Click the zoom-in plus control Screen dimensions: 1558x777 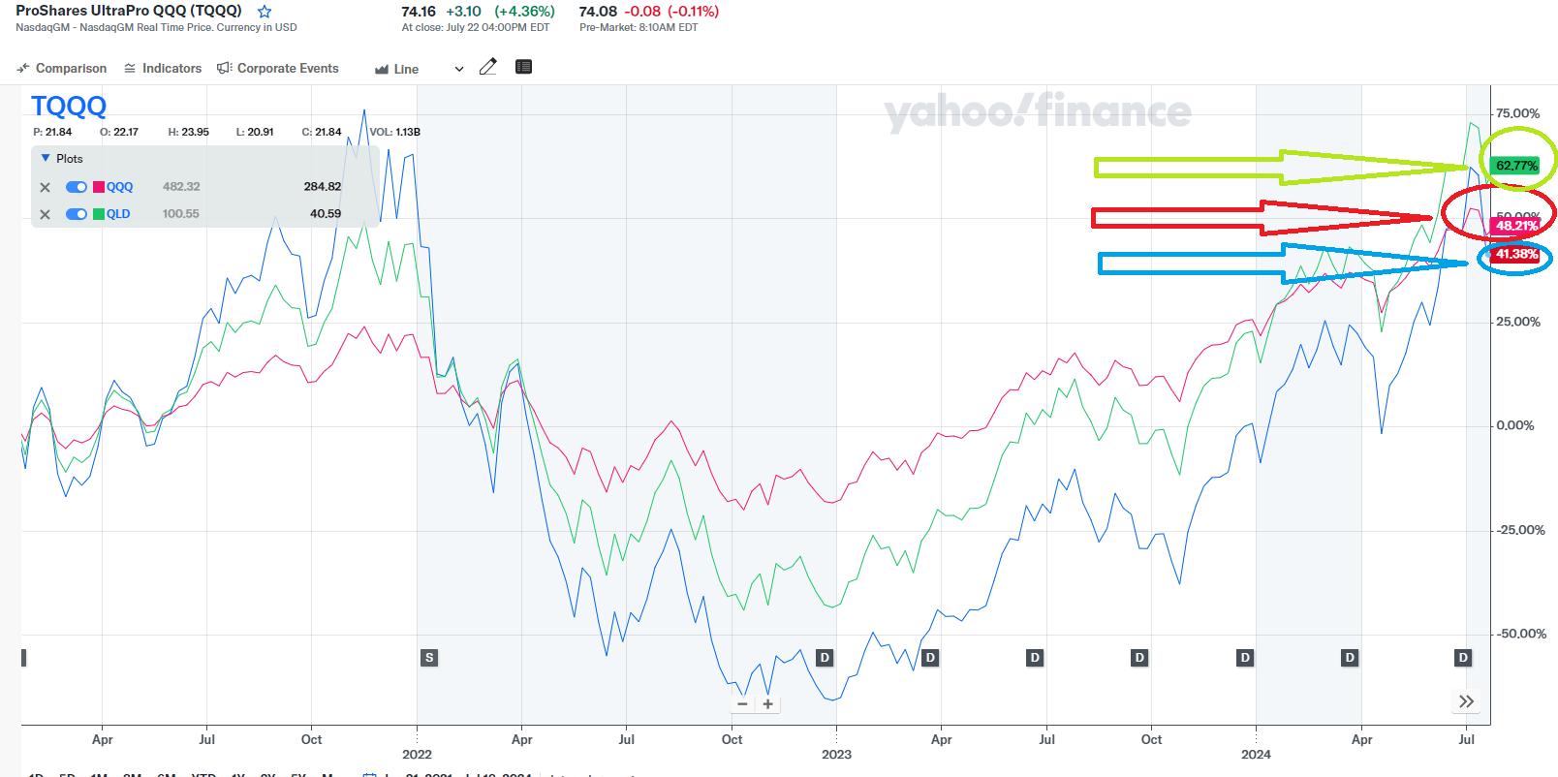coord(767,703)
